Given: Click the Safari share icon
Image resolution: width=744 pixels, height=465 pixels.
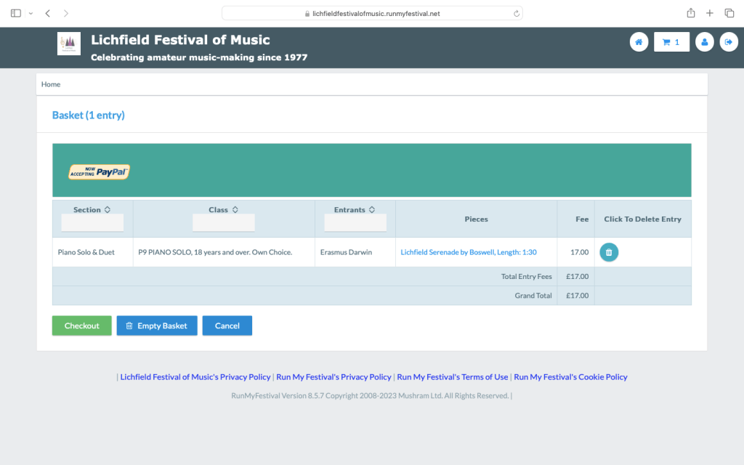Looking at the screenshot, I should [690, 13].
